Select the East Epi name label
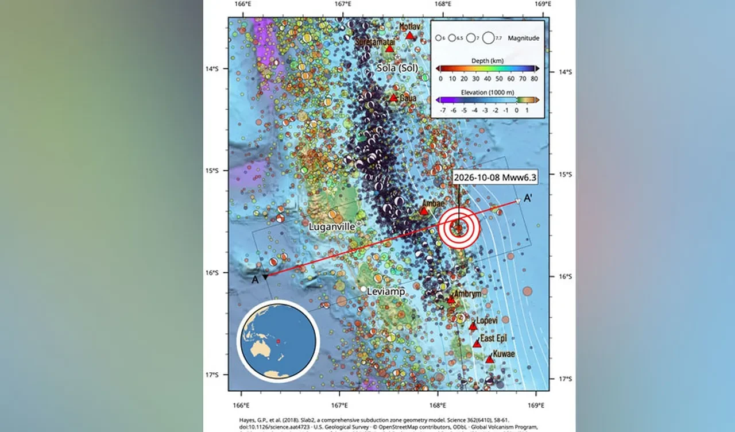The width and height of the screenshot is (735, 432). (x=495, y=338)
